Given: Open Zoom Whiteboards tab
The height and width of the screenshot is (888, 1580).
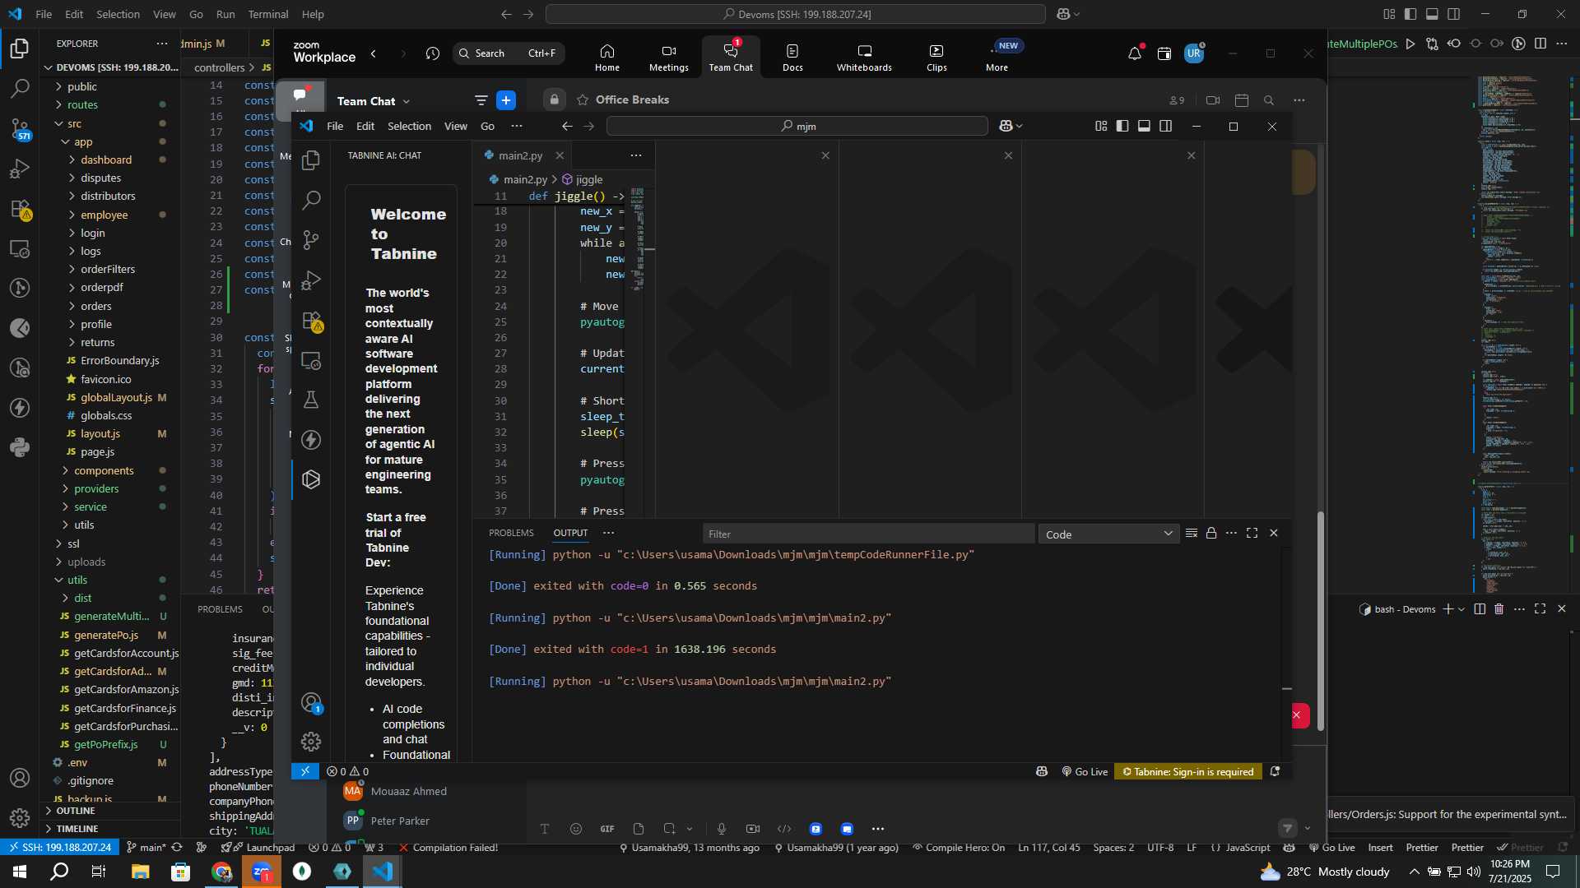Looking at the screenshot, I should [x=864, y=58].
